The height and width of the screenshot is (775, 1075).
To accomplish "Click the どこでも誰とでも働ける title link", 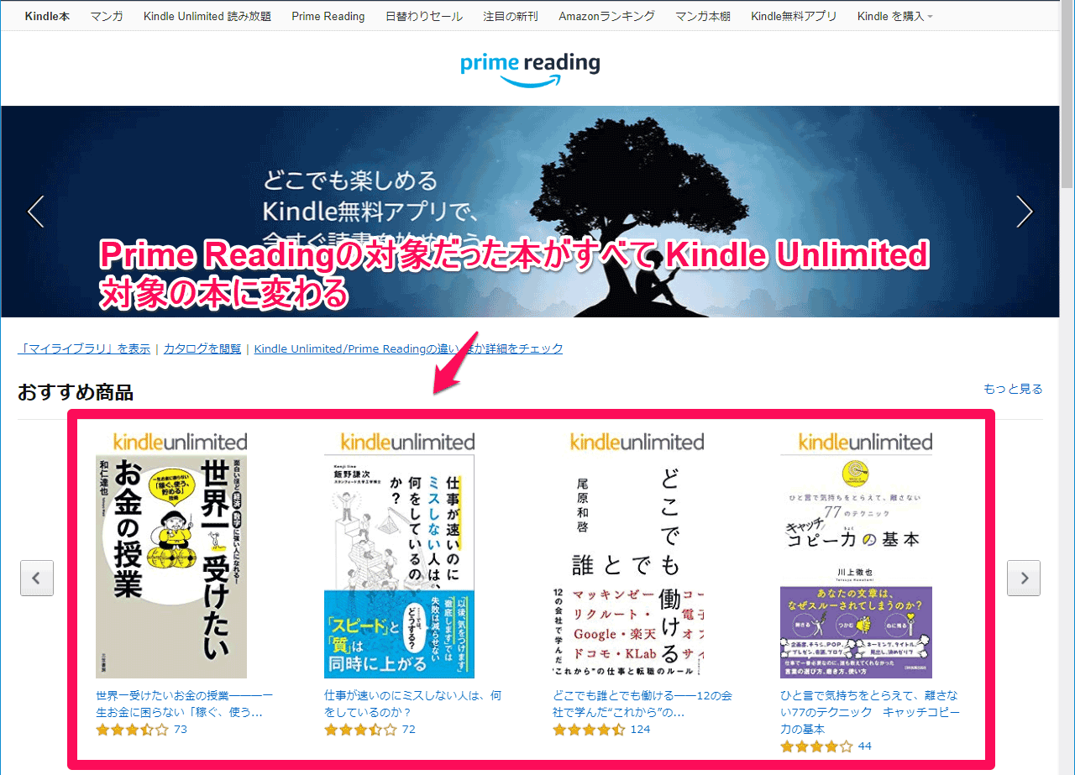I will point(642,704).
